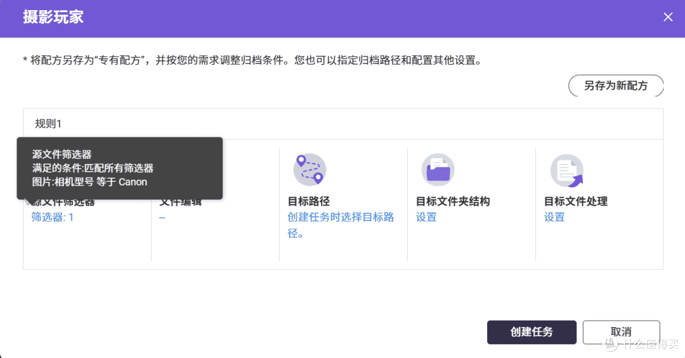Click the 目标路径 heading

coord(308,201)
